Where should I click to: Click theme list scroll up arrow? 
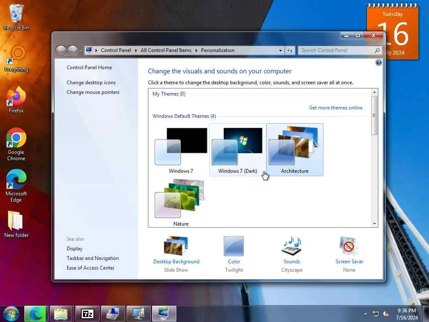[x=375, y=92]
